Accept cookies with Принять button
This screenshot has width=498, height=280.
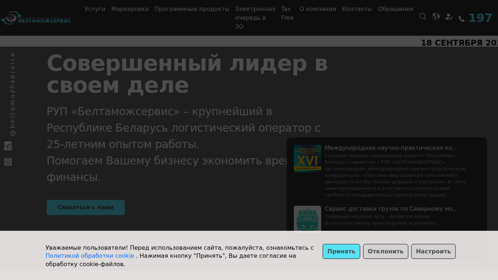click(x=341, y=252)
